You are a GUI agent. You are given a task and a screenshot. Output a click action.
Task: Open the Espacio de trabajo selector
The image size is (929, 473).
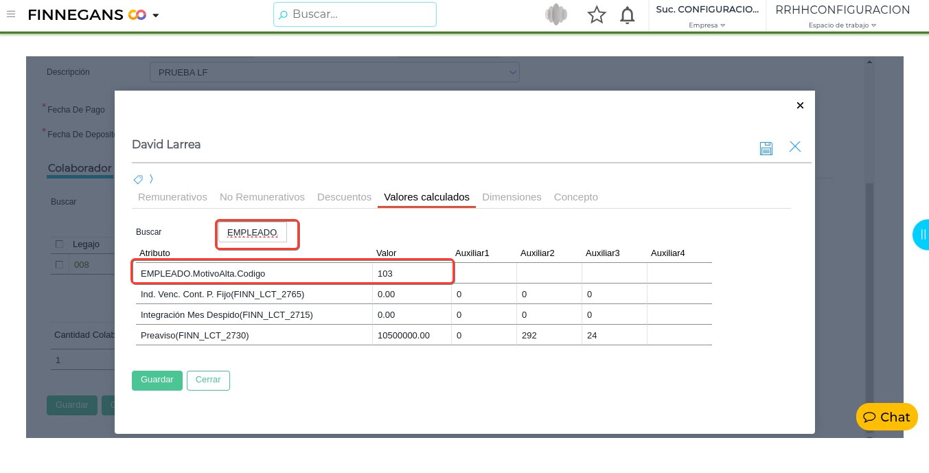pos(842,25)
